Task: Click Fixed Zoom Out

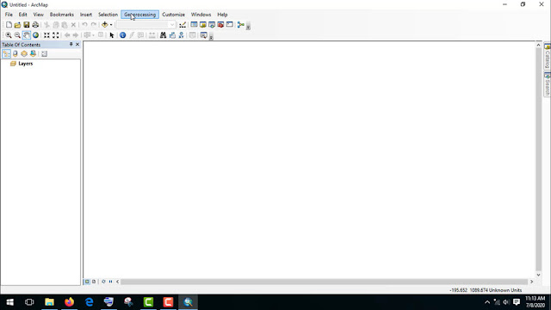Action: tap(55, 35)
